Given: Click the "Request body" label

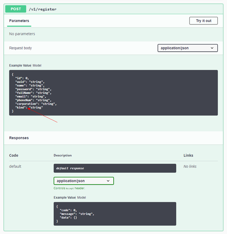Looking at the screenshot, I should click(x=20, y=48).
